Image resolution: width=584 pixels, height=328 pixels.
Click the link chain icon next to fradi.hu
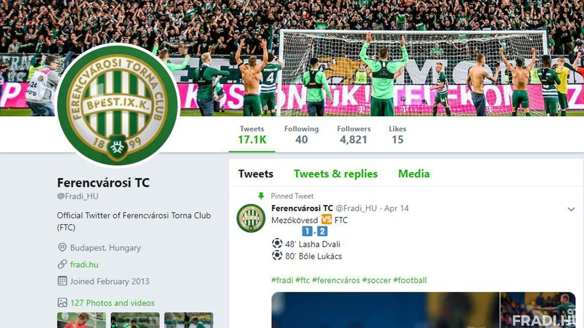(x=62, y=265)
